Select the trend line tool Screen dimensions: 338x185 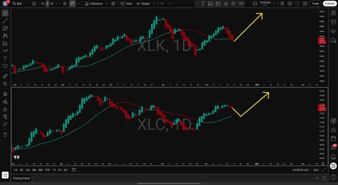(x=5, y=21)
